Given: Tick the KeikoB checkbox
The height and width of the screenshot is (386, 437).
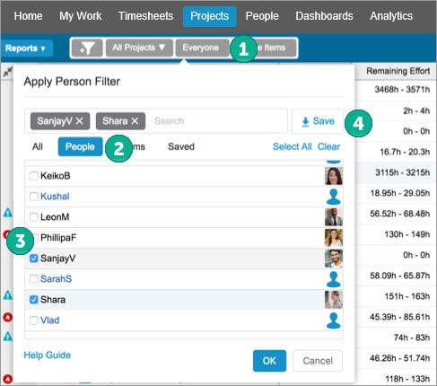Looking at the screenshot, I should click(x=34, y=176).
